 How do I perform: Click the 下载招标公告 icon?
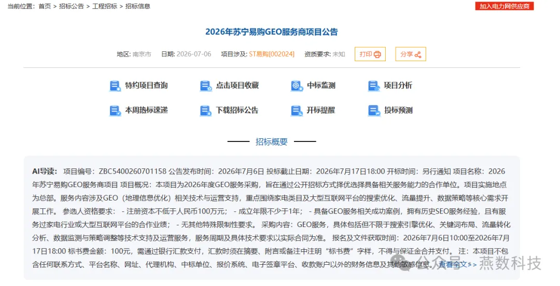click(x=206, y=110)
